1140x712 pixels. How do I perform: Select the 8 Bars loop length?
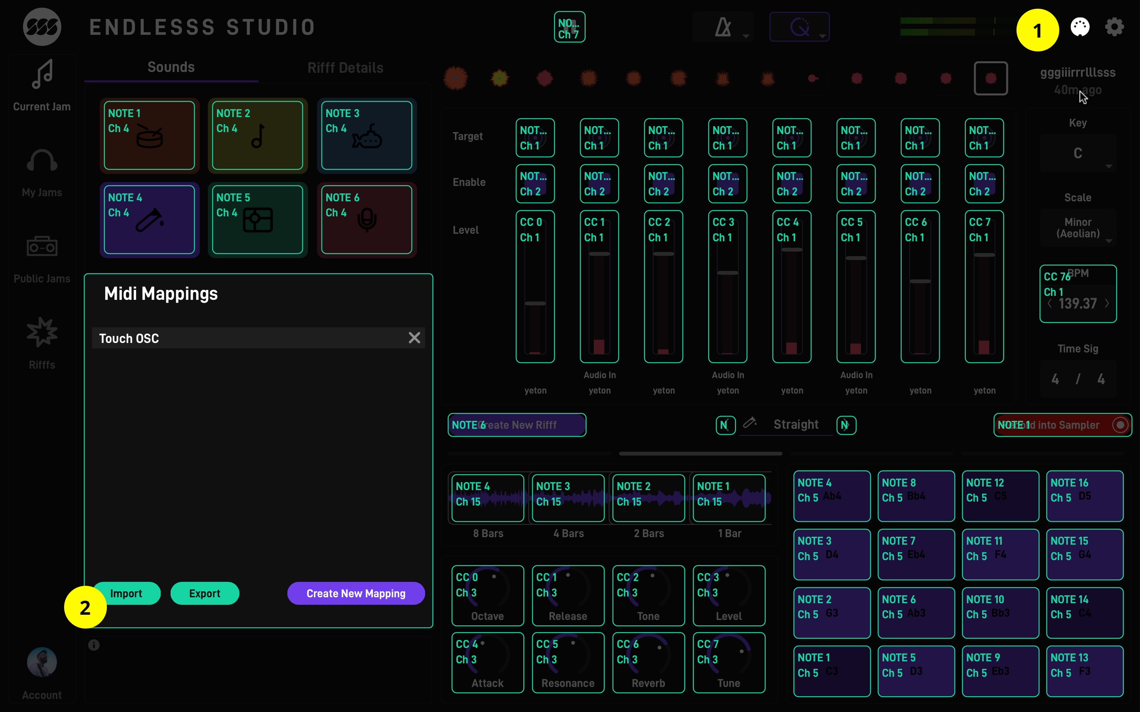(488, 498)
